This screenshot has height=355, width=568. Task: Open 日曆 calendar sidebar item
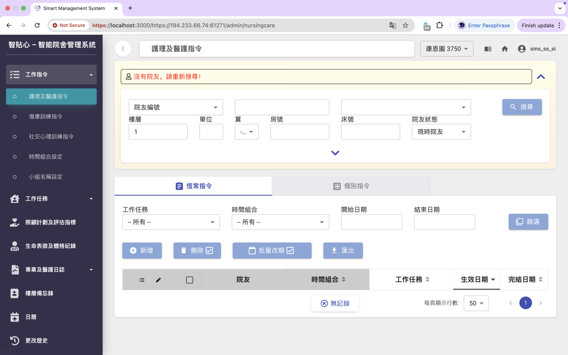(51, 317)
